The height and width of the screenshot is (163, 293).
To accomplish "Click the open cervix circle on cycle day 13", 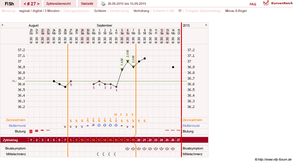I will point(99,125).
